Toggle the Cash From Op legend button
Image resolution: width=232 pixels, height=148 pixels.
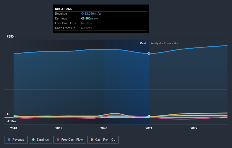point(103,140)
